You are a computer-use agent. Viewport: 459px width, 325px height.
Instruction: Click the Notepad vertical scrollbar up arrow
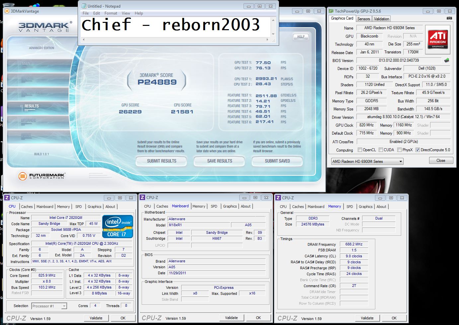click(x=273, y=20)
